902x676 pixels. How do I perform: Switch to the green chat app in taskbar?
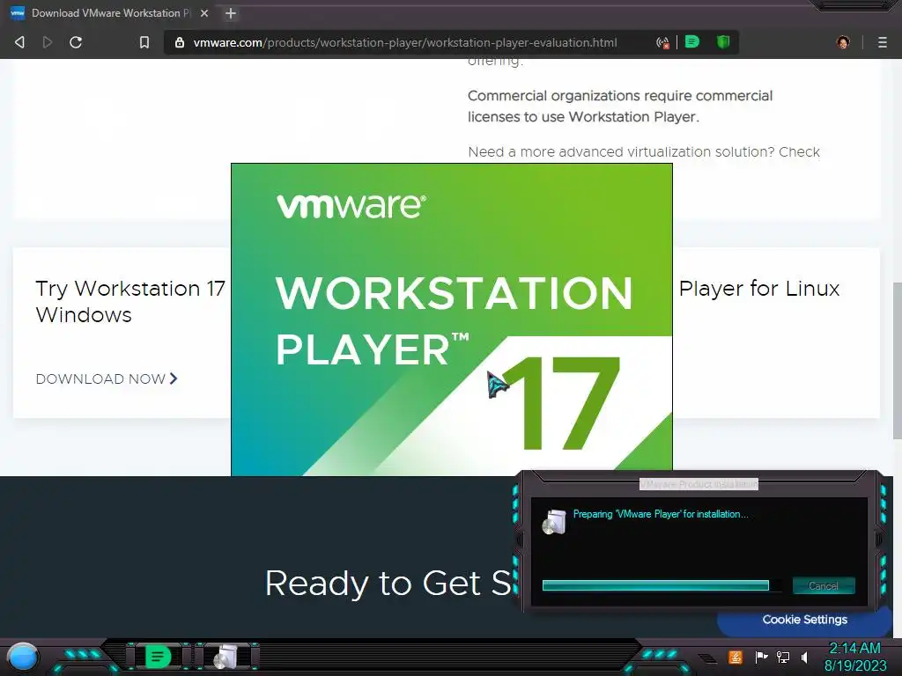(158, 656)
